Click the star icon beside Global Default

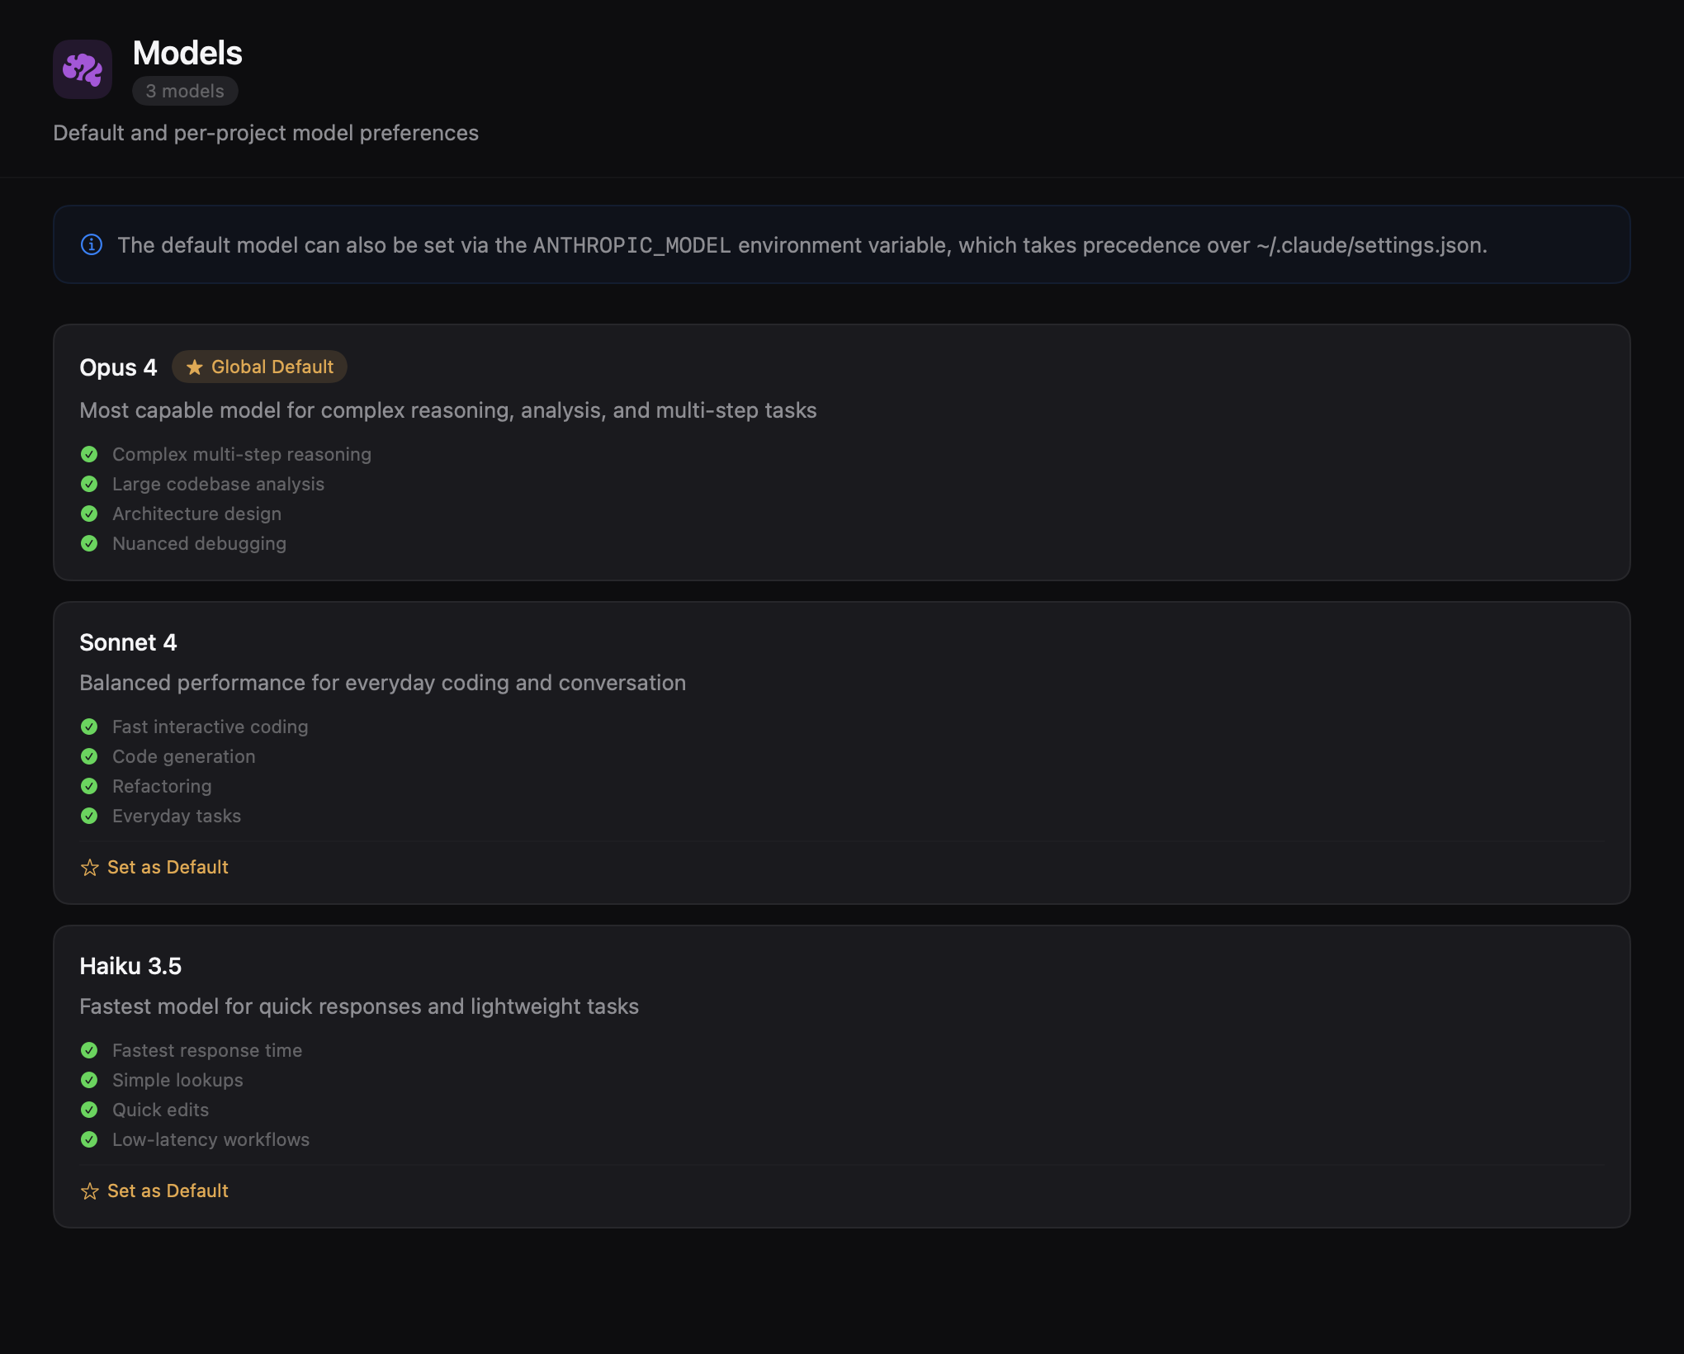195,367
